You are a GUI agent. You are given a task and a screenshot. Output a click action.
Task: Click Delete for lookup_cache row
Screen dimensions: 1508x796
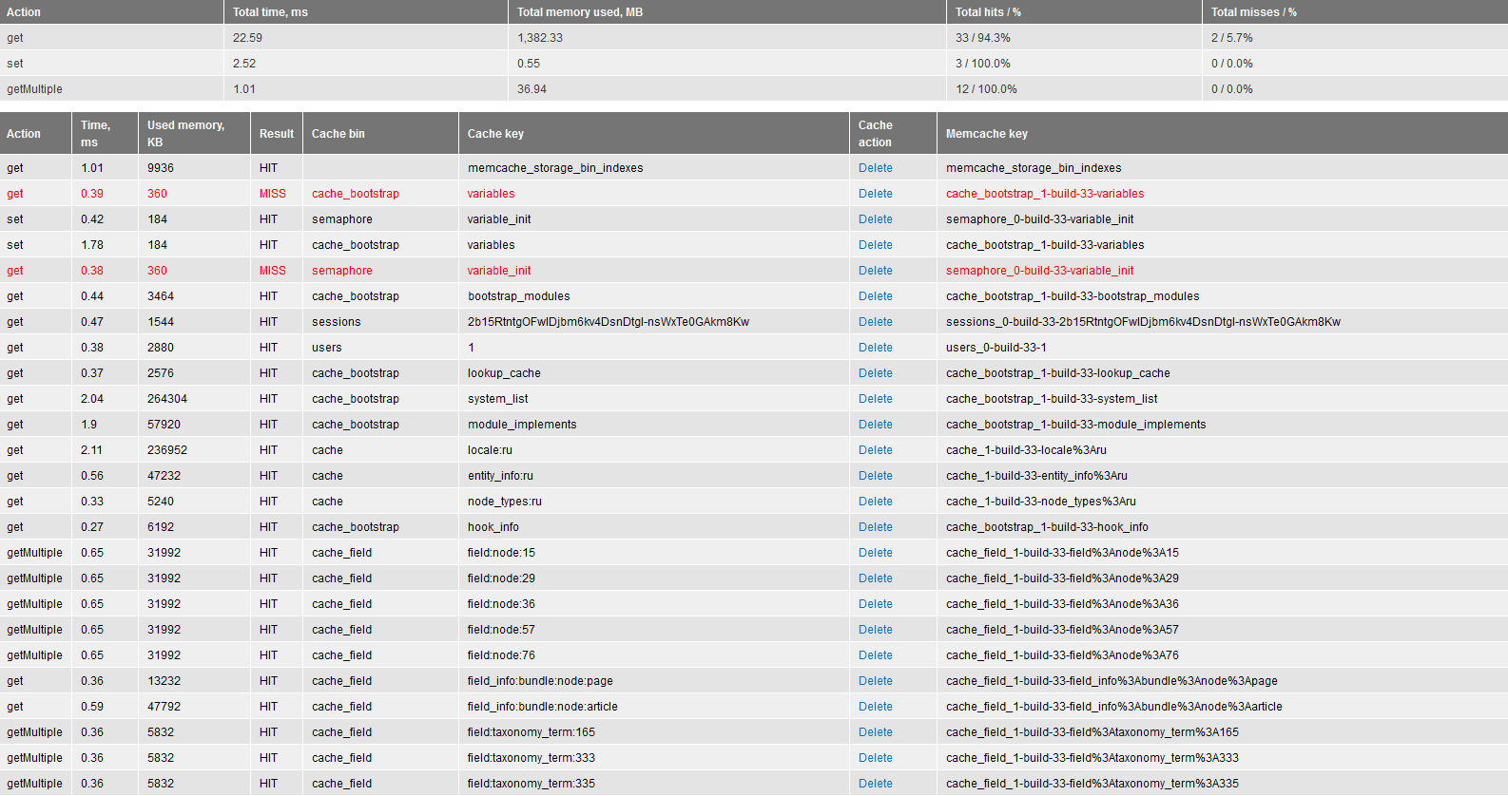pyautogui.click(x=875, y=373)
